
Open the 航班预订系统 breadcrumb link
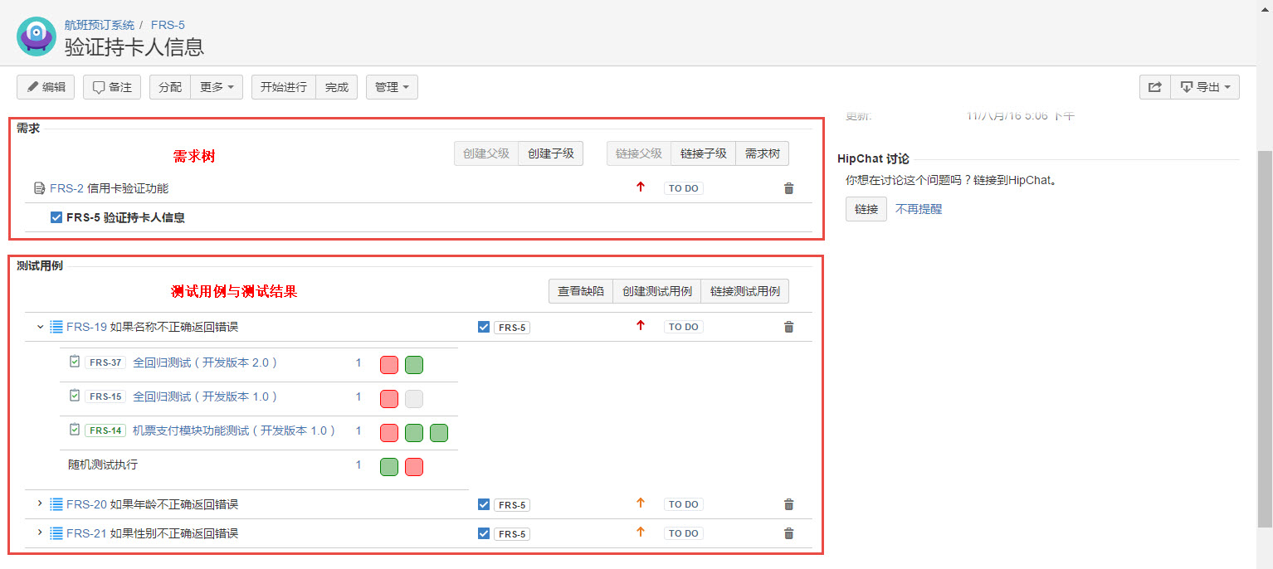[x=100, y=25]
